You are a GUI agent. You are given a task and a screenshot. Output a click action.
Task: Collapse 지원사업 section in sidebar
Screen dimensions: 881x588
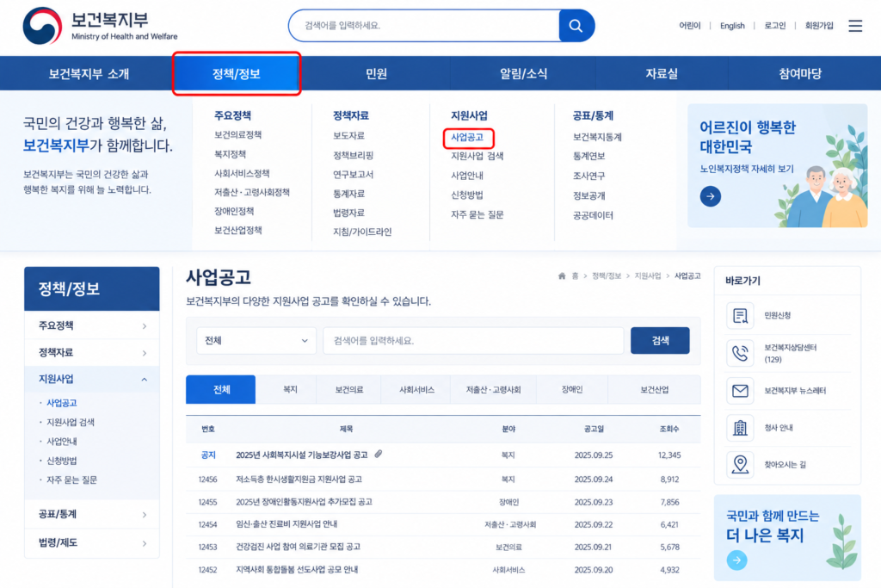(x=92, y=380)
